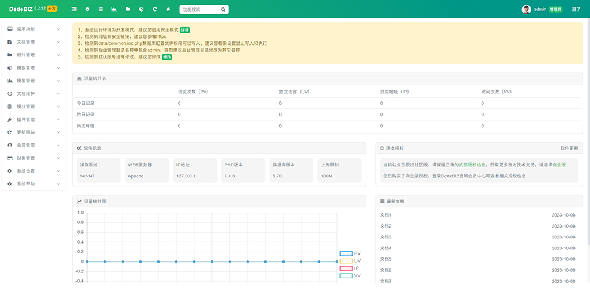Click the green 详情 button in the warning
Screen dimensions: 590x288
pyautogui.click(x=184, y=29)
